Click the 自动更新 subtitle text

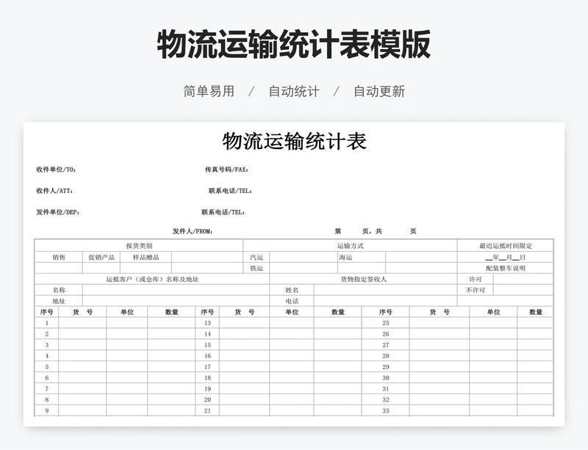coord(379,91)
